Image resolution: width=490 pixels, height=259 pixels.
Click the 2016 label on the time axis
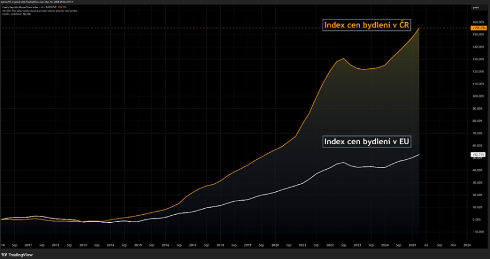coord(165,246)
